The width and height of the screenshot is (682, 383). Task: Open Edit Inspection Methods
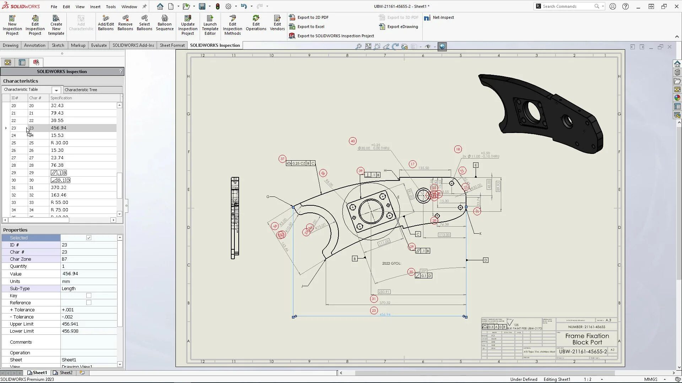click(x=232, y=24)
